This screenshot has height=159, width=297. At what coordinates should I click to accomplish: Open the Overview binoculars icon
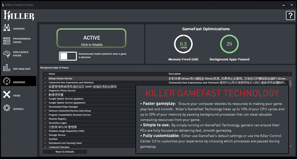(7, 28)
